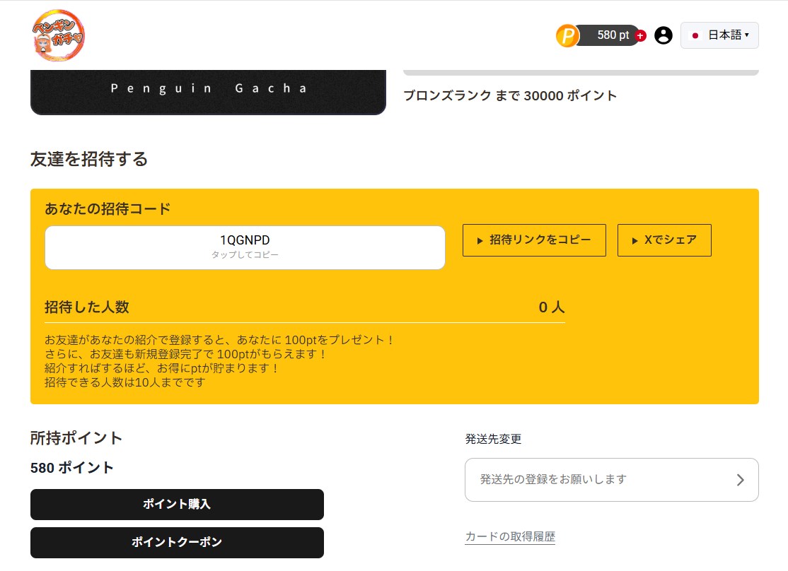Click the 友達を招待する section heading

coord(89,159)
